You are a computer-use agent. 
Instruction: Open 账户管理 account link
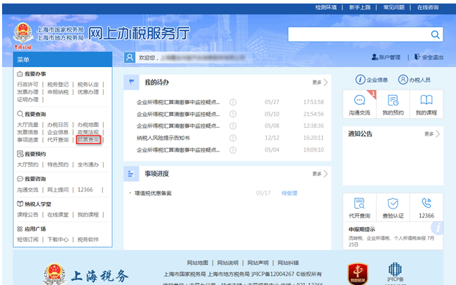click(385, 57)
